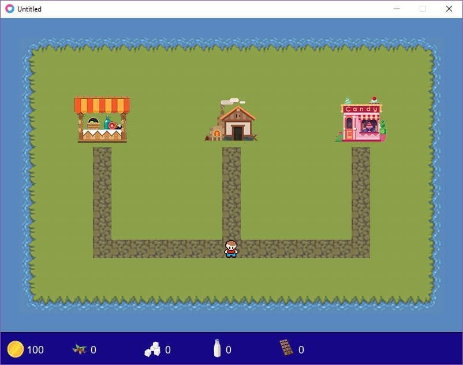
Task: Click the app logo in the title bar
Action: point(10,9)
